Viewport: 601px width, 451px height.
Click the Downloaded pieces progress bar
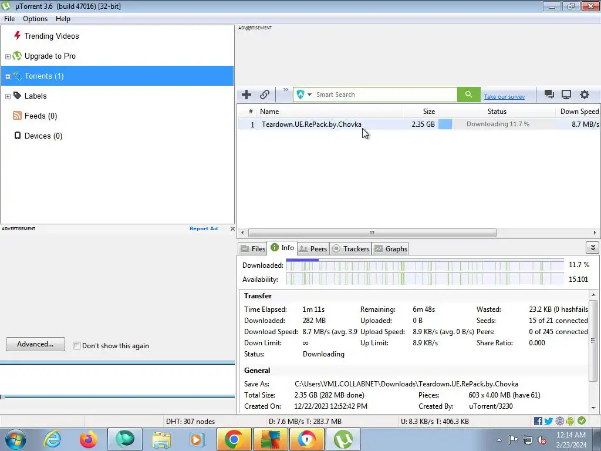pyautogui.click(x=425, y=265)
